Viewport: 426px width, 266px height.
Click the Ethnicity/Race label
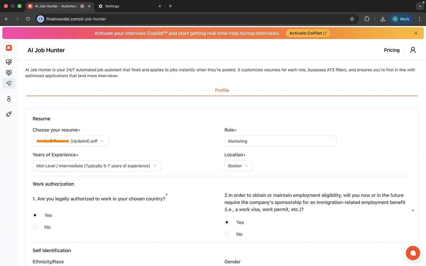tap(48, 262)
